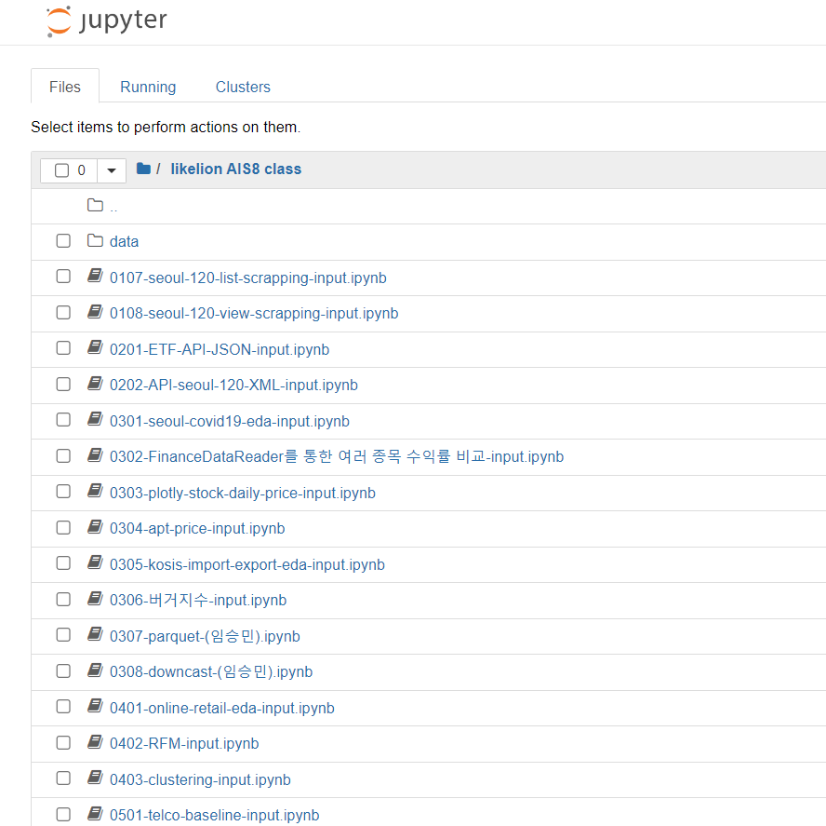The height and width of the screenshot is (826, 826).
Task: Open 0303-plotly-stock-daily-price-input.ipynb notebook link
Action: click(x=243, y=493)
